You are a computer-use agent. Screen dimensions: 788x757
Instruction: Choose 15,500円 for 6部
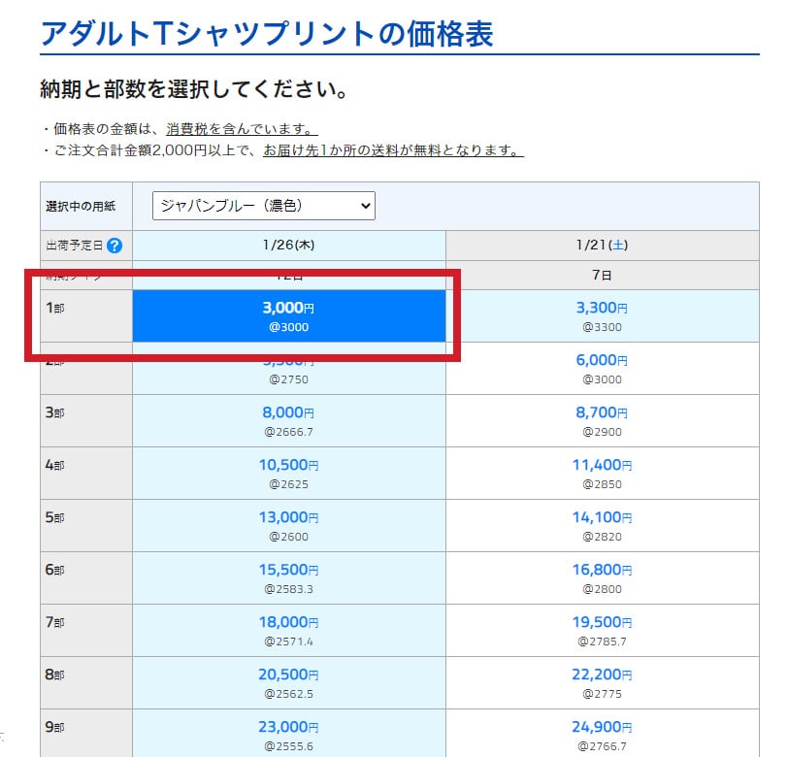288,577
